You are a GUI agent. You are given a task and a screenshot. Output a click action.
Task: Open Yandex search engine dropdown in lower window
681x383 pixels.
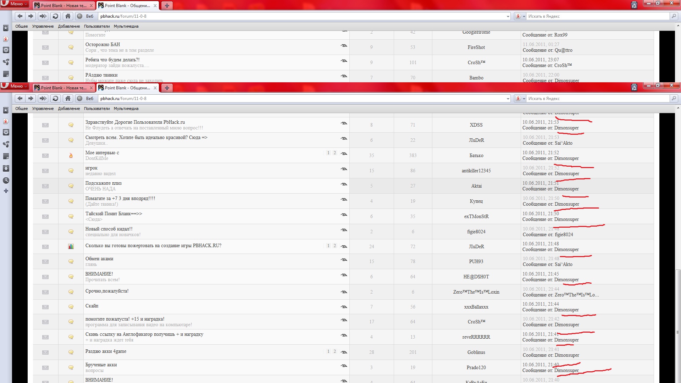(x=520, y=99)
